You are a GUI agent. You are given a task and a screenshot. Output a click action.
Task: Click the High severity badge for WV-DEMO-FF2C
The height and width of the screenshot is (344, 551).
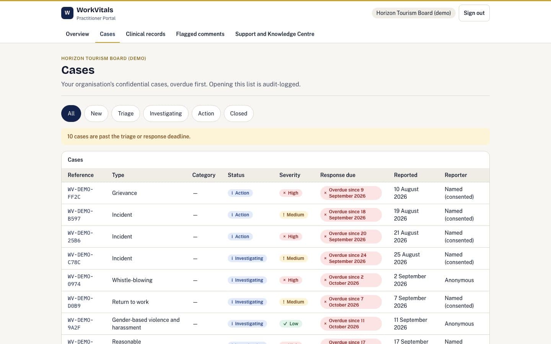pos(291,193)
